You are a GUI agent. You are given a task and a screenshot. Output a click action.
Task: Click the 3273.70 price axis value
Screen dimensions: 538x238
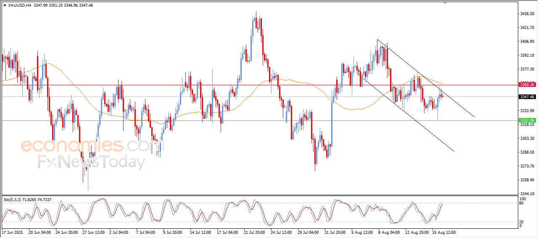pos(527,166)
